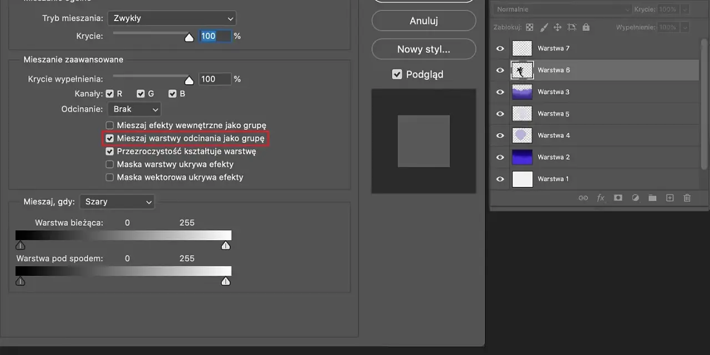
Task: Check Maska warstwy ukrywa efekty
Action: [110, 164]
